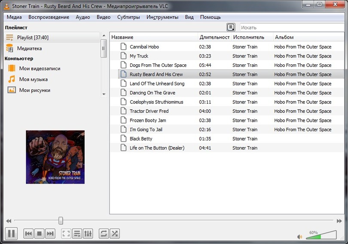The height and width of the screenshot is (244, 348).
Task: Skip to next track button
Action: (x=50, y=233)
